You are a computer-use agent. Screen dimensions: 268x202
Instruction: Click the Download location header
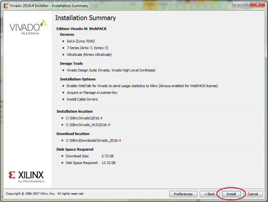click(x=73, y=134)
